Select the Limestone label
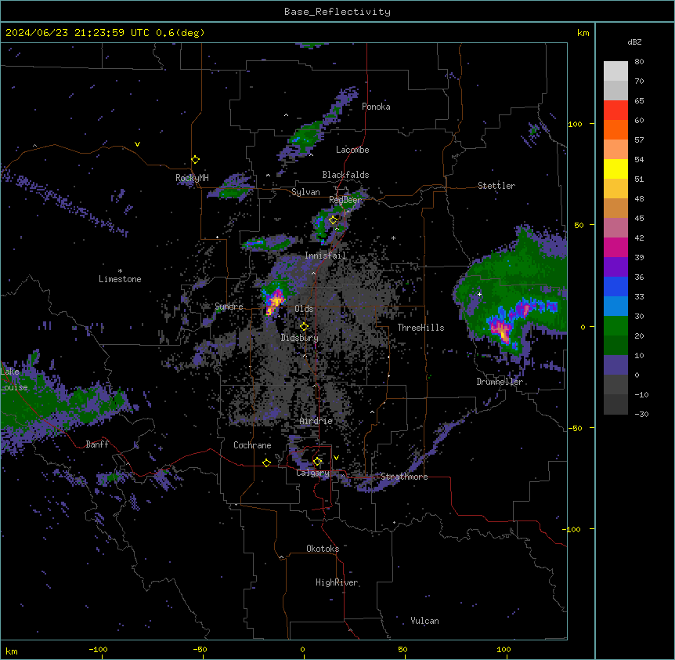This screenshot has width=675, height=660. [120, 279]
